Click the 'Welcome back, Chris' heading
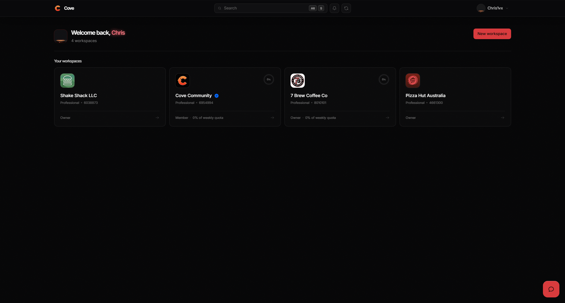The width and height of the screenshot is (565, 303). point(98,33)
